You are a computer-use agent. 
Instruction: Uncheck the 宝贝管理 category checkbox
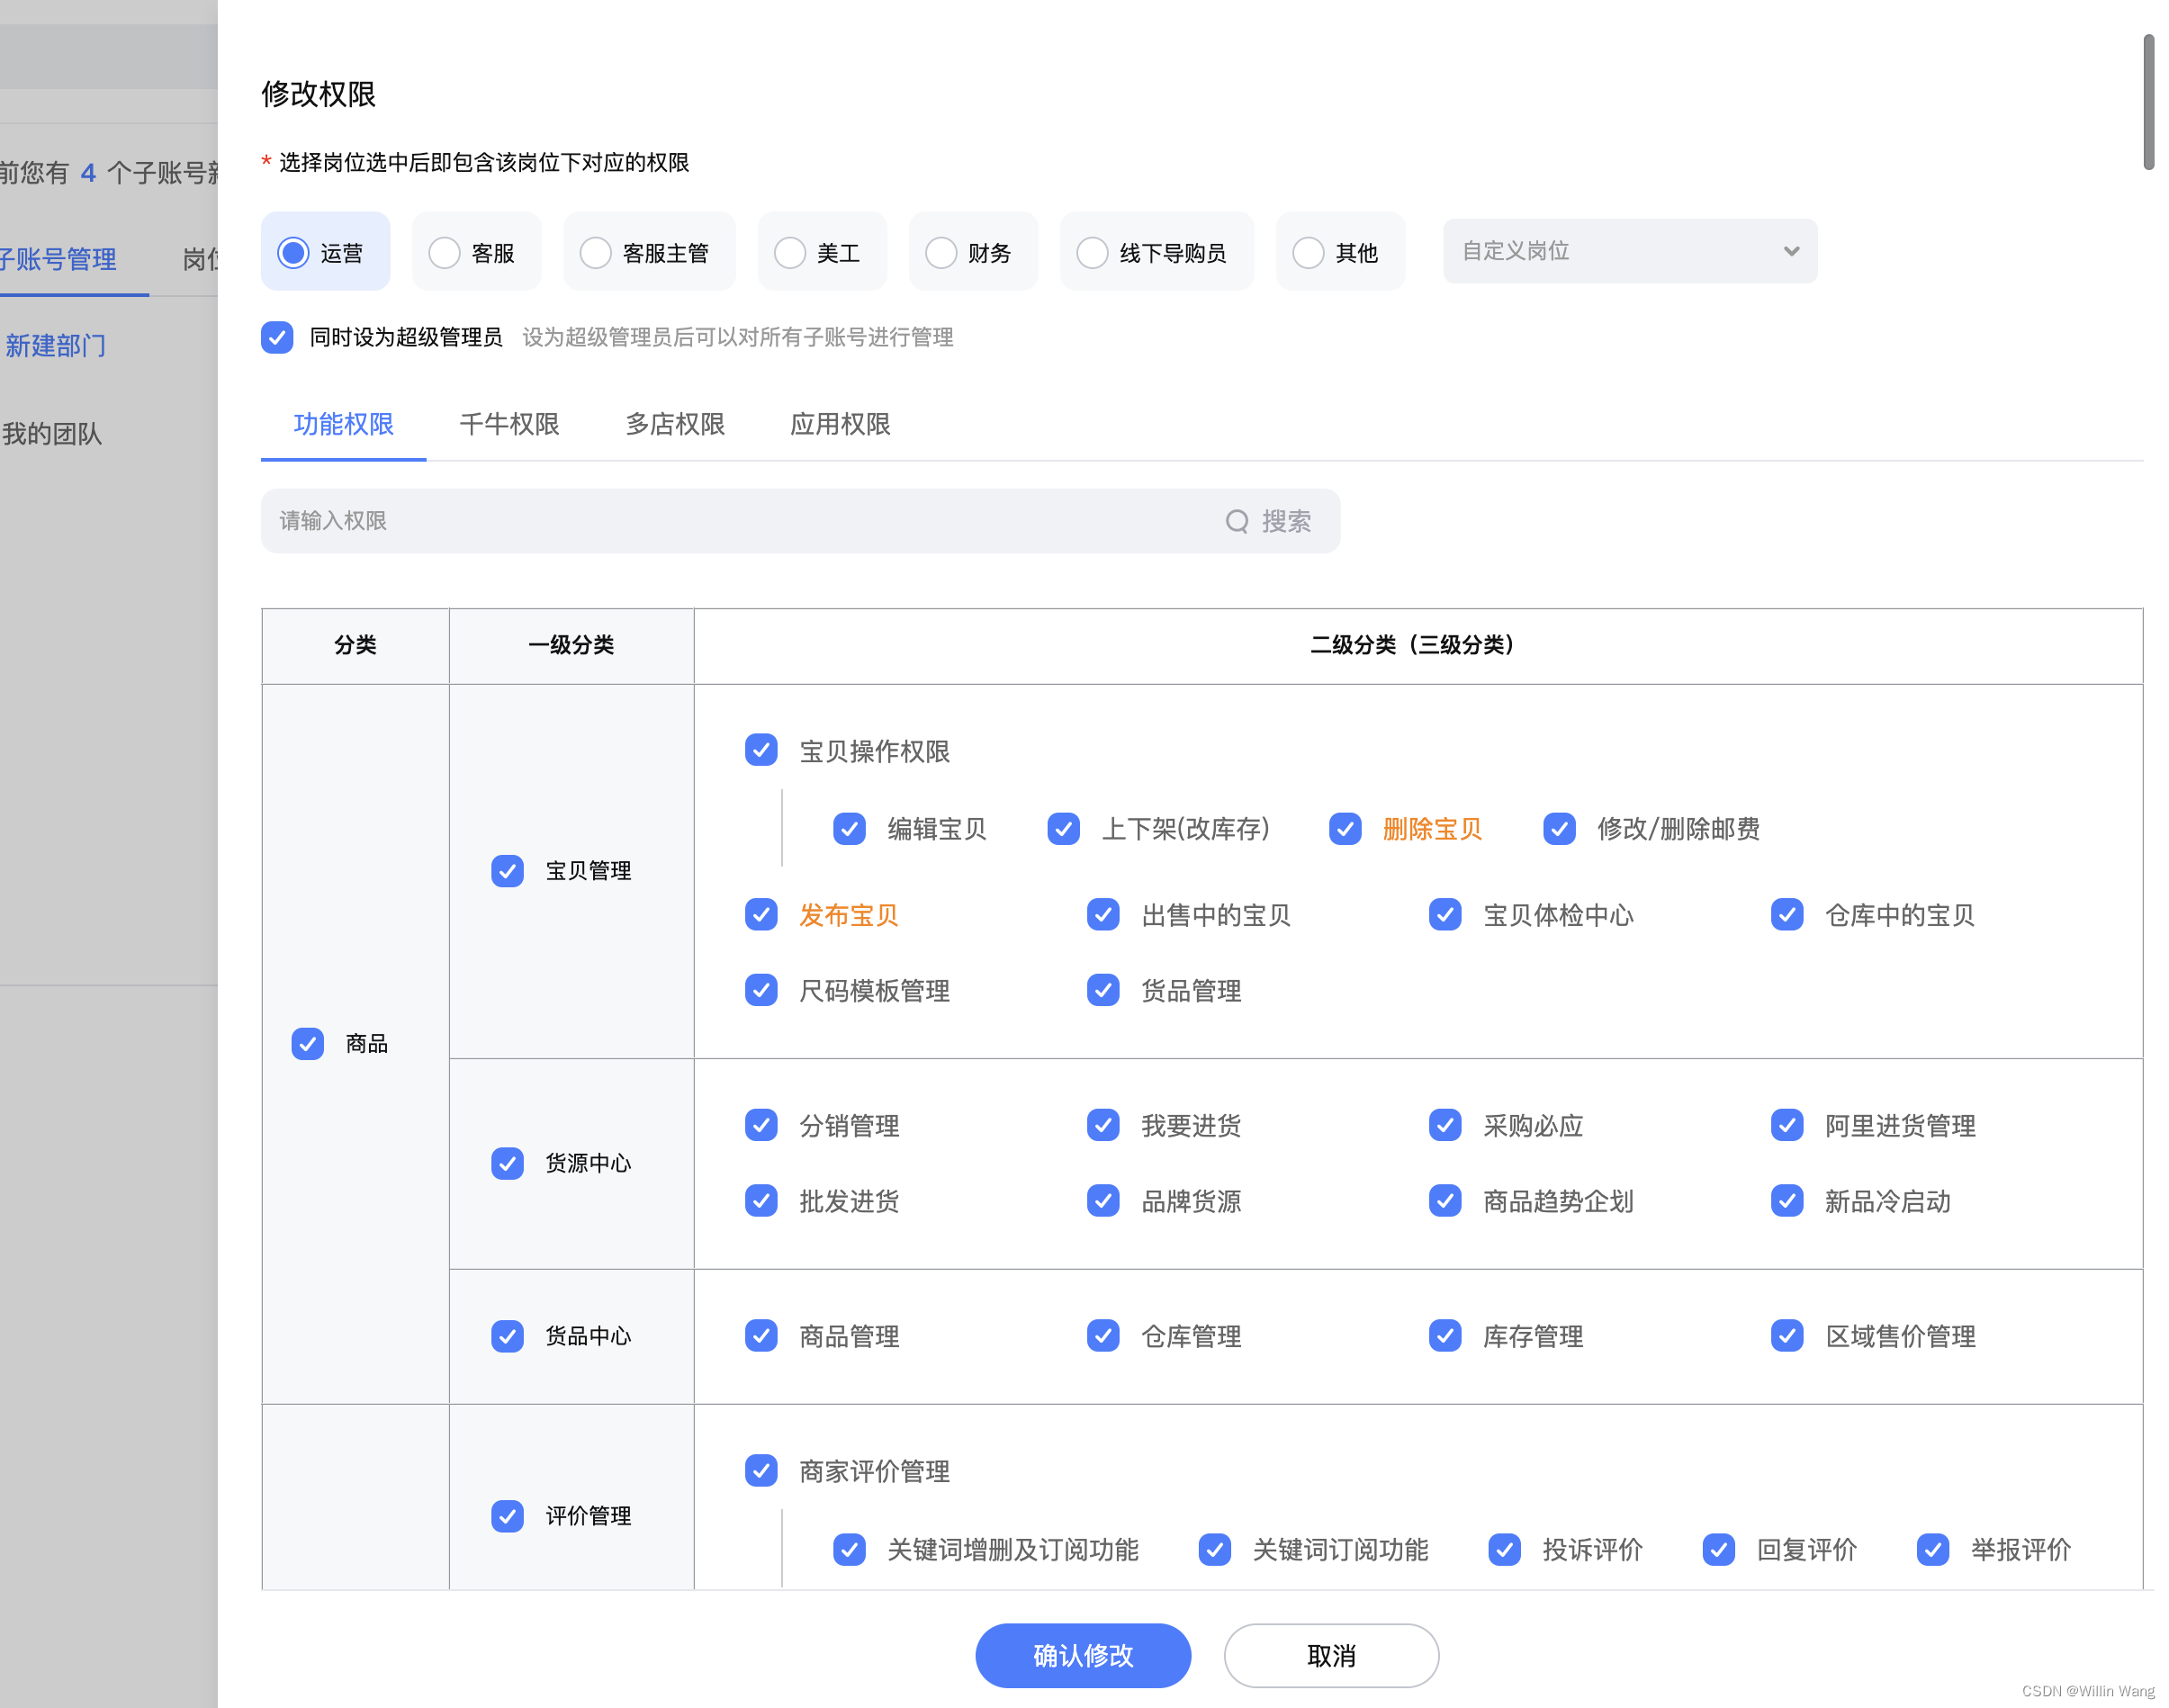coord(507,871)
